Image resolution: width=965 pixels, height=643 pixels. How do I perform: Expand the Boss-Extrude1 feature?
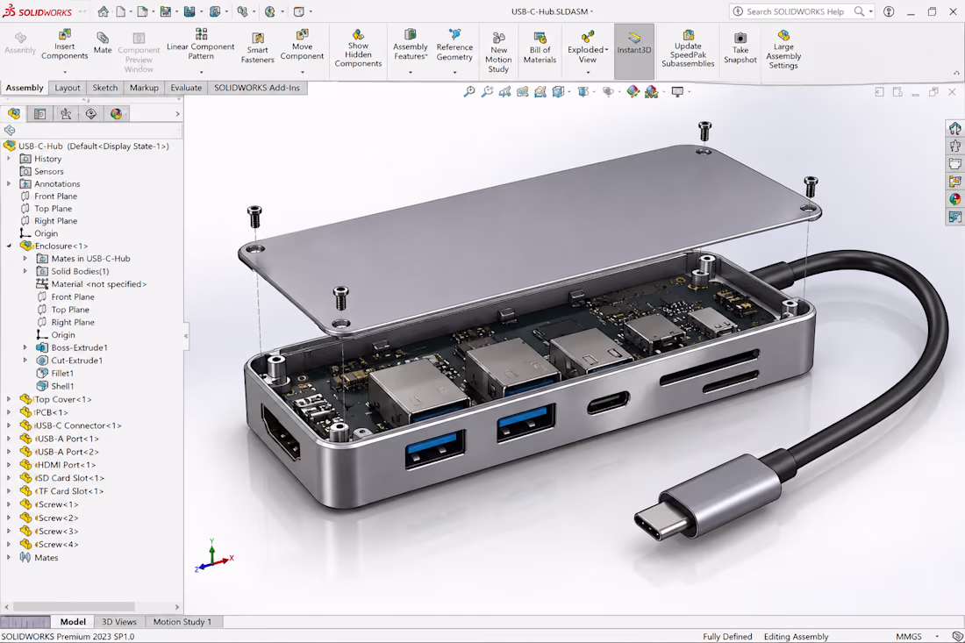click(x=25, y=347)
